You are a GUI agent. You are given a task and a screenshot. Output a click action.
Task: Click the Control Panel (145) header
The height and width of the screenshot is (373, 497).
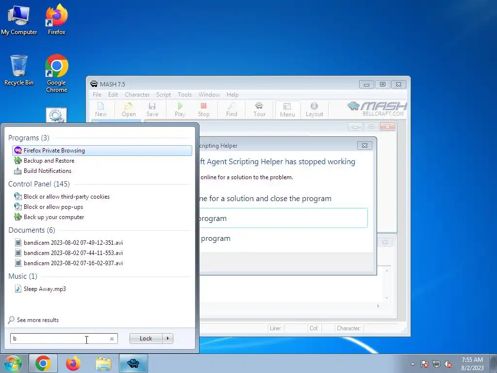(39, 184)
